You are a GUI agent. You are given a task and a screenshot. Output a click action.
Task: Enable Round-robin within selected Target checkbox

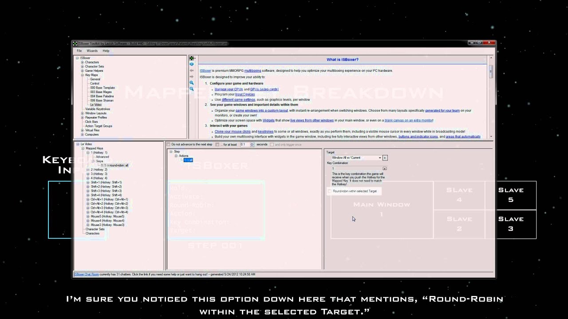(x=329, y=191)
